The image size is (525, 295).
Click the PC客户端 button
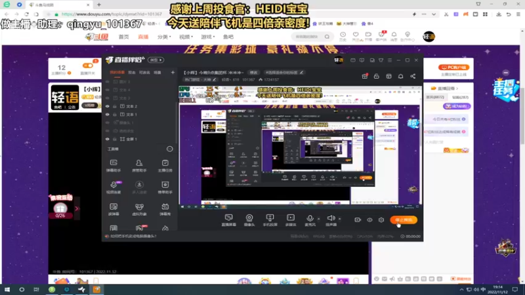click(453, 68)
